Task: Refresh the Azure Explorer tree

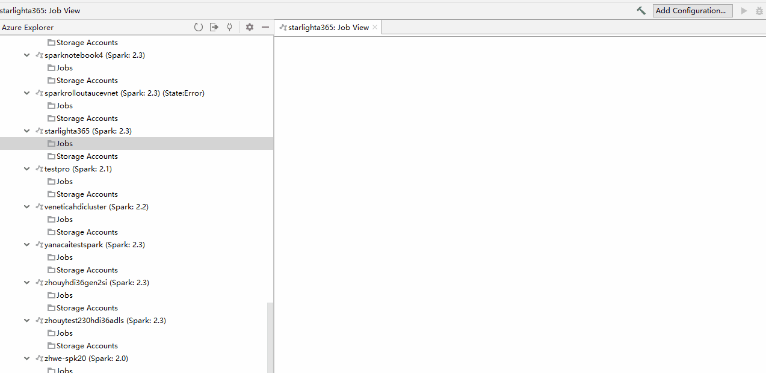Action: pos(199,26)
